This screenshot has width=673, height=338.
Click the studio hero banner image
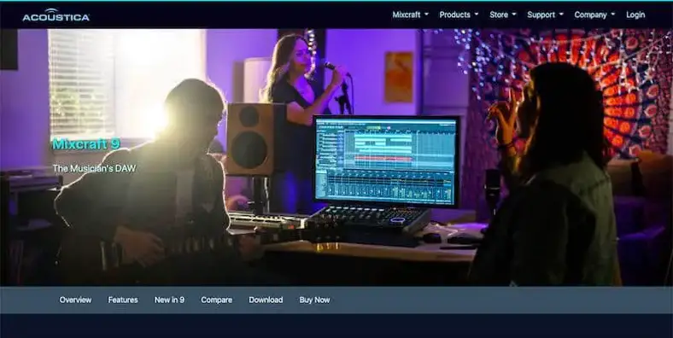pos(336,157)
